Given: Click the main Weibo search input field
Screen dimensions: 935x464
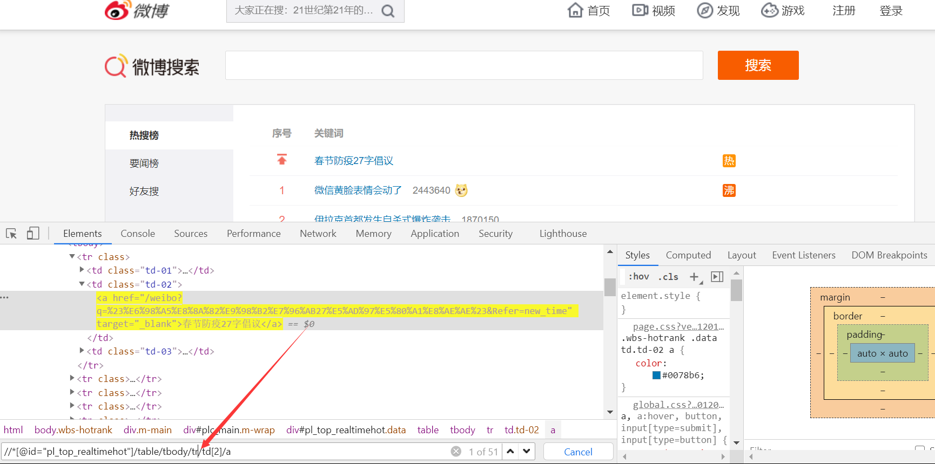Looking at the screenshot, I should 464,65.
